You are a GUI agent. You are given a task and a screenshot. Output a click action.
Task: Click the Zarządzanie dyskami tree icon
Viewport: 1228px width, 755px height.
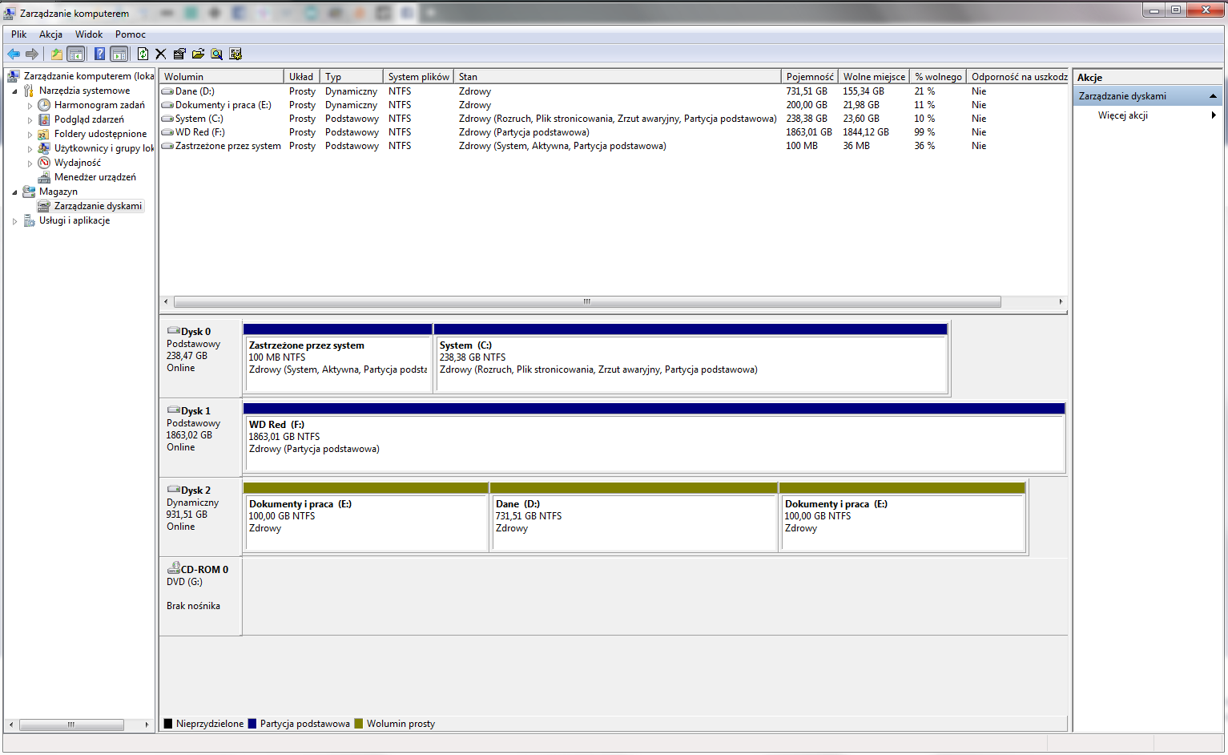(x=44, y=206)
